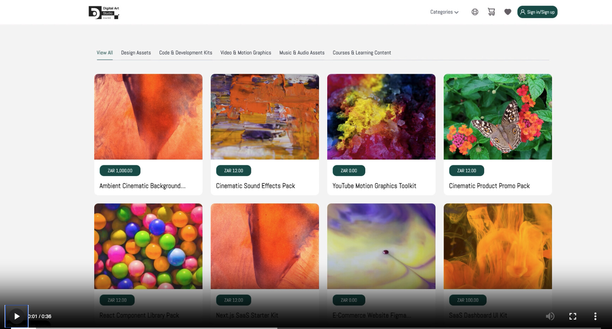Click Sign in/Sign up button
612x329 pixels.
click(537, 12)
